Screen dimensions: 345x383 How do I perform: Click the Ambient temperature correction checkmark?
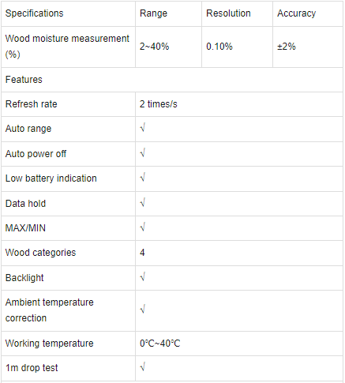tap(143, 310)
